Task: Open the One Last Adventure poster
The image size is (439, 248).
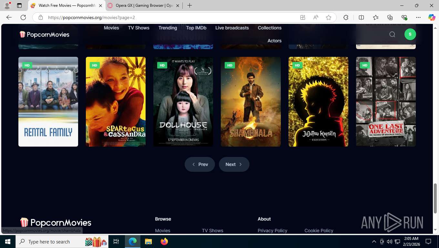Action: 386,102
